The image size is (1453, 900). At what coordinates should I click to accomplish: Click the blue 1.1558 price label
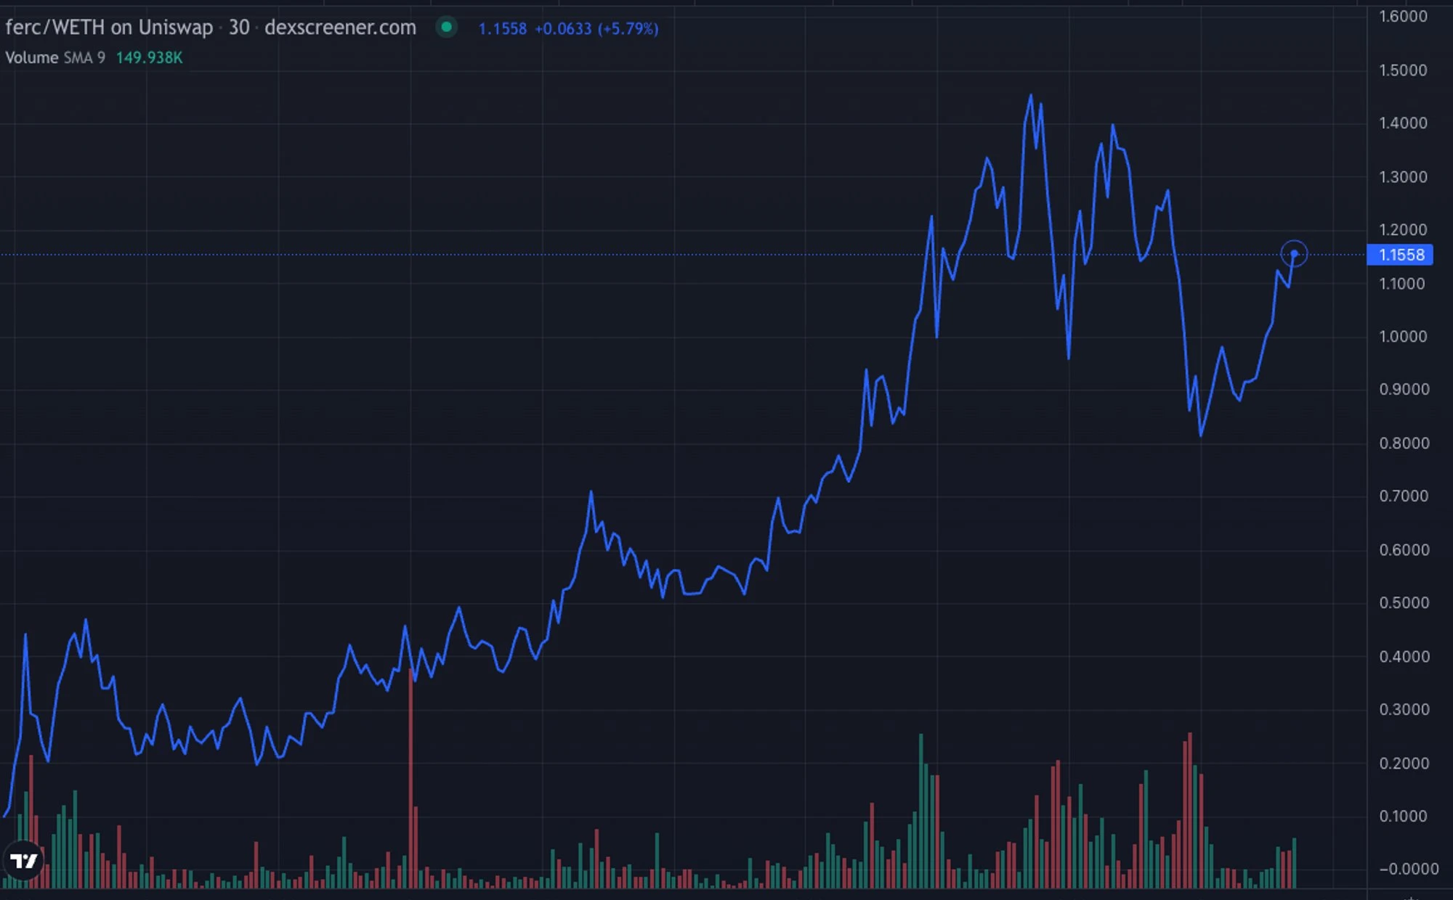(x=1400, y=255)
